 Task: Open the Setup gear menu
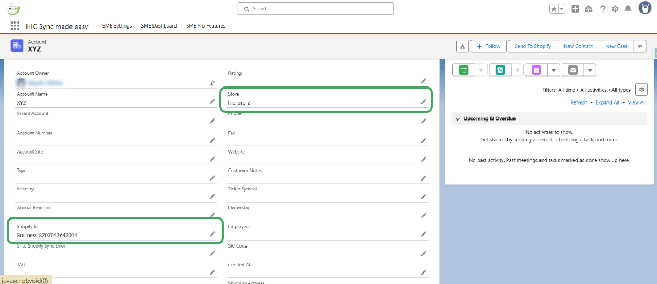point(615,9)
